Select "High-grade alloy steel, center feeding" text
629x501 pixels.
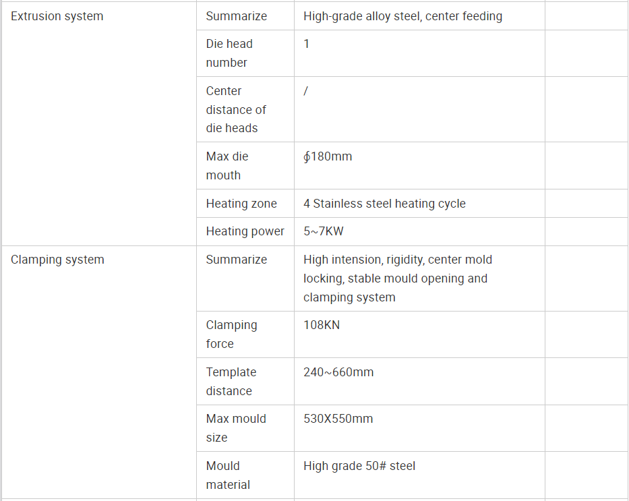pyautogui.click(x=402, y=16)
